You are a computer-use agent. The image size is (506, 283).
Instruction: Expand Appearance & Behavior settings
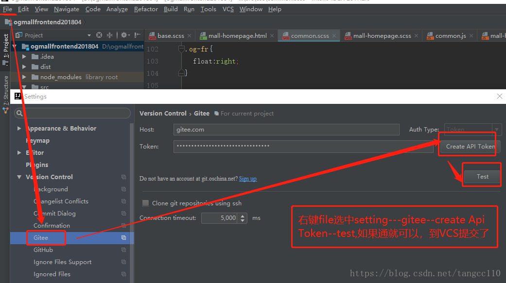coord(19,128)
